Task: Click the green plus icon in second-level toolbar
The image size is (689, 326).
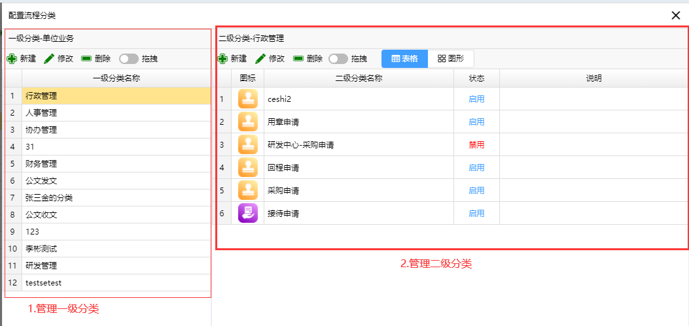Action: tap(222, 59)
